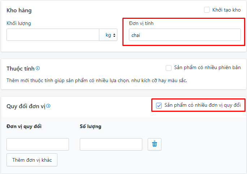
Task: Uncheck Sản phẩm có nhiều đơn vị quy đổi
Action: 159,106
